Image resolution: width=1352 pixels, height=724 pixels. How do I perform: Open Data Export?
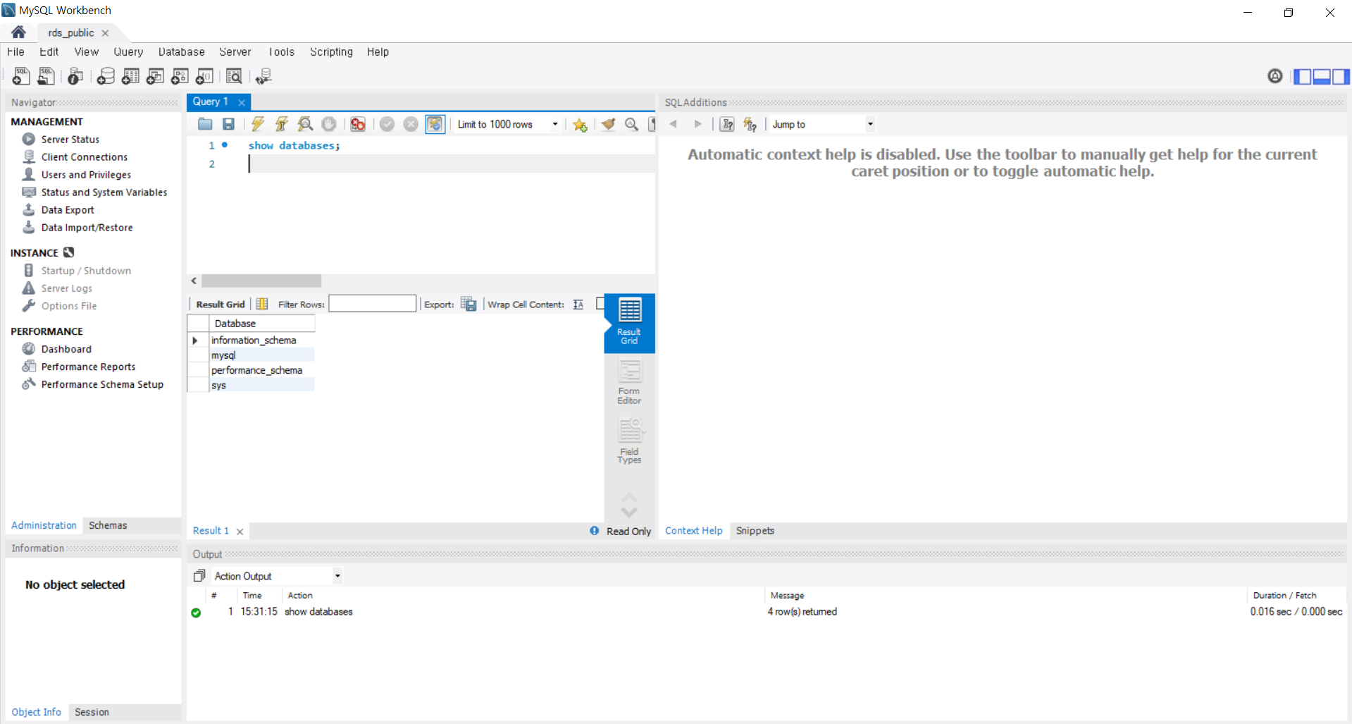coord(68,210)
